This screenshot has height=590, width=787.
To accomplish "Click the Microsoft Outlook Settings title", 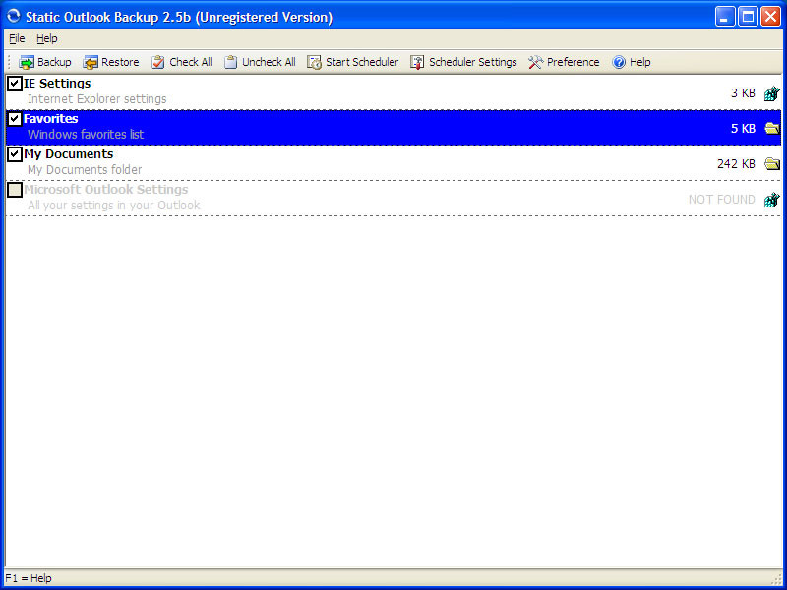I will (x=106, y=190).
